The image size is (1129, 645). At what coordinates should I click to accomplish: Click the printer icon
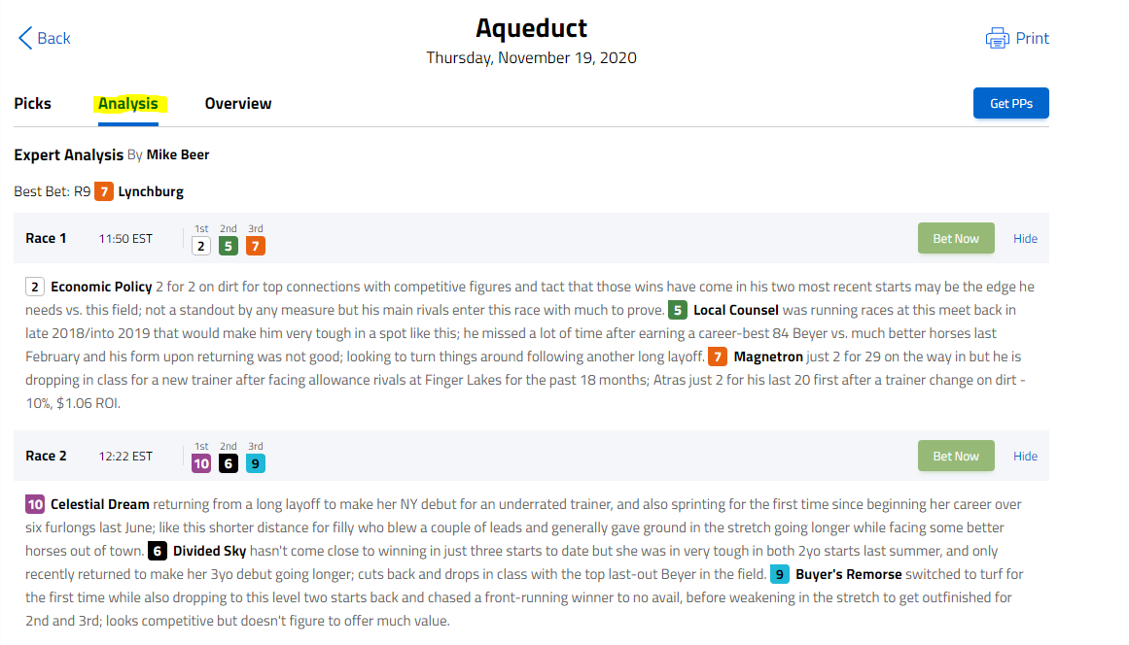pos(998,38)
